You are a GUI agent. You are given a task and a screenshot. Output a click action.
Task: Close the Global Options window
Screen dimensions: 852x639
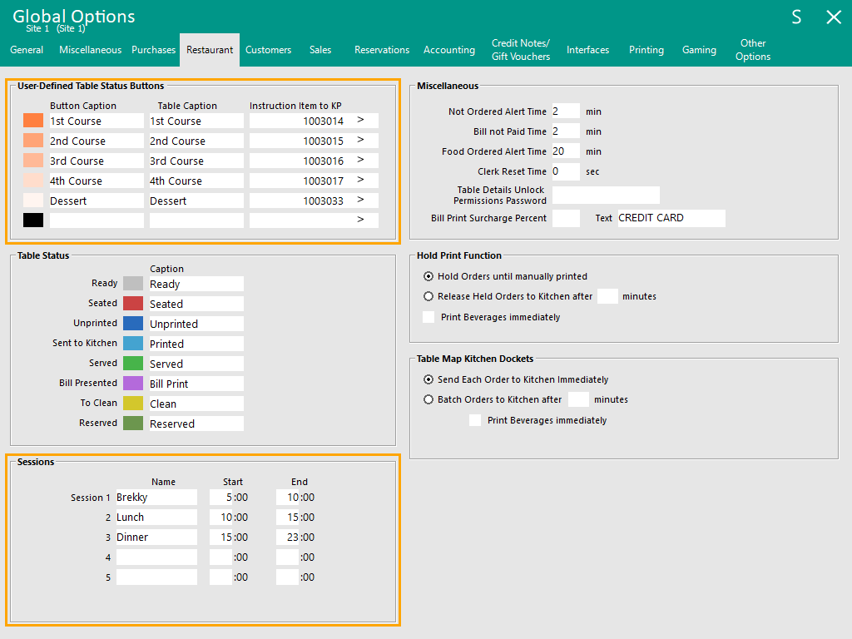point(833,17)
